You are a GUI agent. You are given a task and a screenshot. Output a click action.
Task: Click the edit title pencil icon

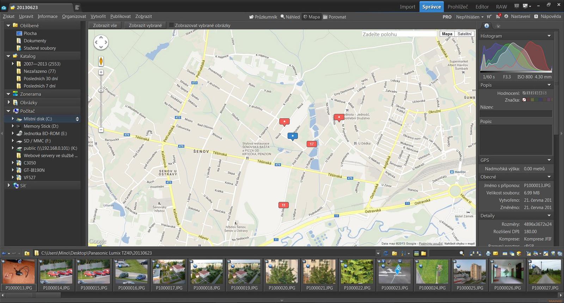(x=77, y=7)
